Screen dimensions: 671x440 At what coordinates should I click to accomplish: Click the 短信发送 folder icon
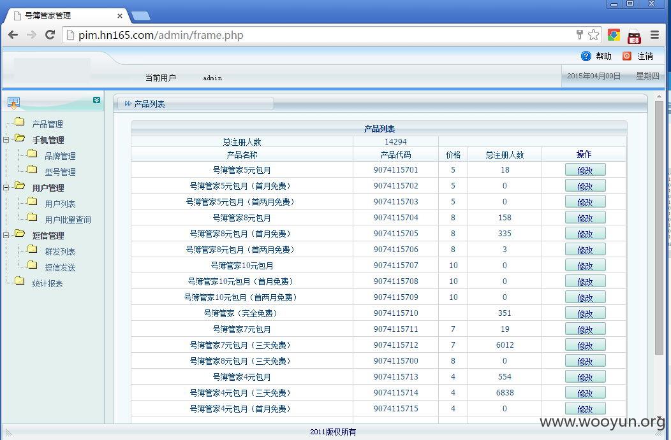[33, 265]
